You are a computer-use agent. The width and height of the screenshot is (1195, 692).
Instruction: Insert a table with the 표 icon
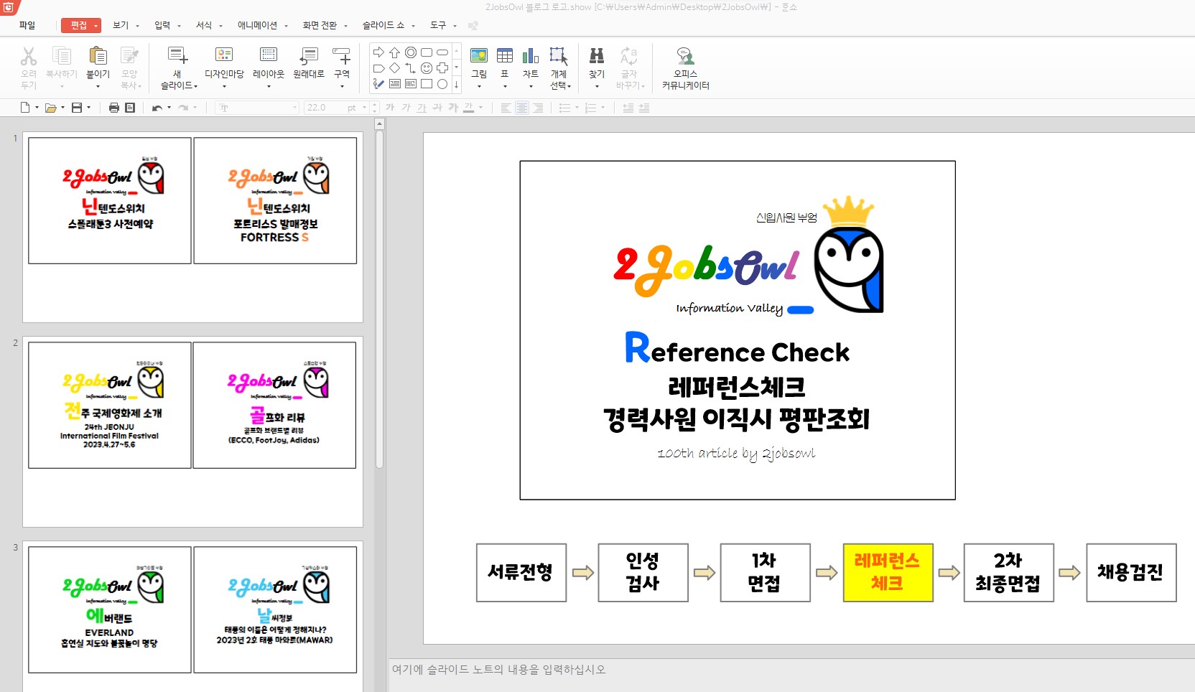point(505,55)
